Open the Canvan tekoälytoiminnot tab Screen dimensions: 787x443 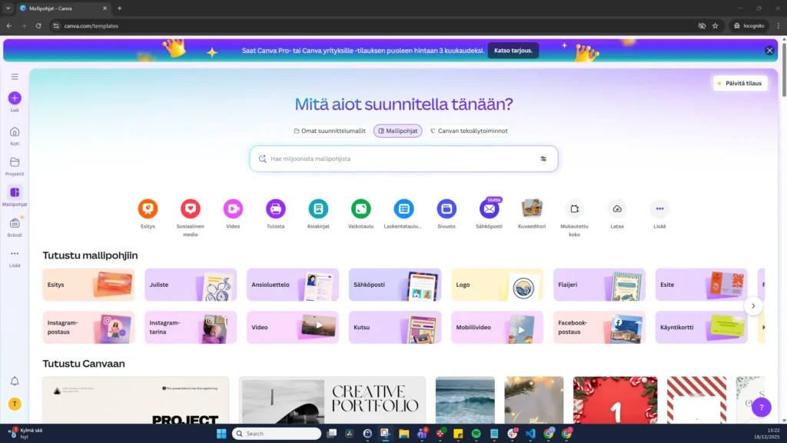(x=471, y=131)
